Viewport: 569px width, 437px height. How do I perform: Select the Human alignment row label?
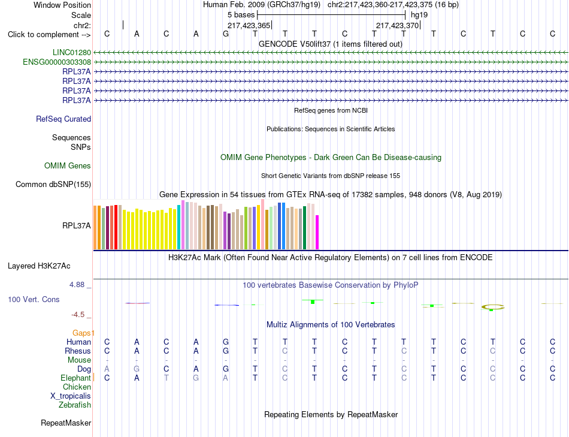78,342
